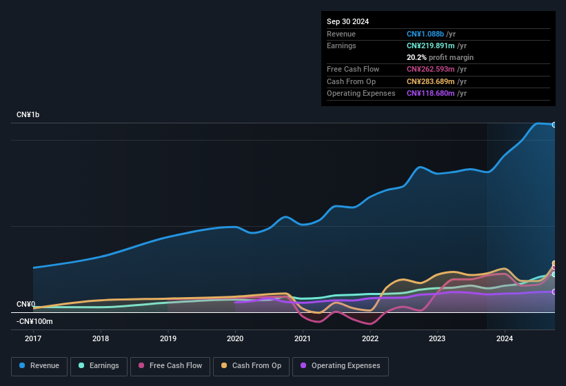Click the Operating Expenses endpoint marker
Viewport: 566px width, 386px height.
554,292
